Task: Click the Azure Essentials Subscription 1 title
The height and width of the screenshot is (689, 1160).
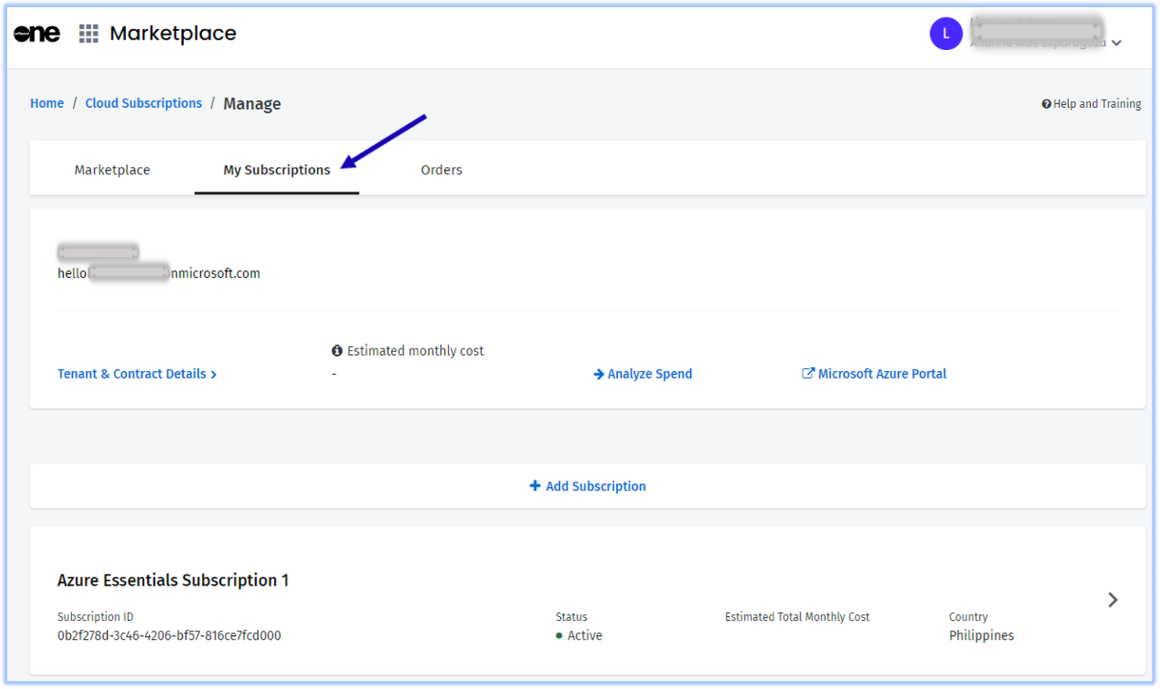Action: [x=173, y=580]
